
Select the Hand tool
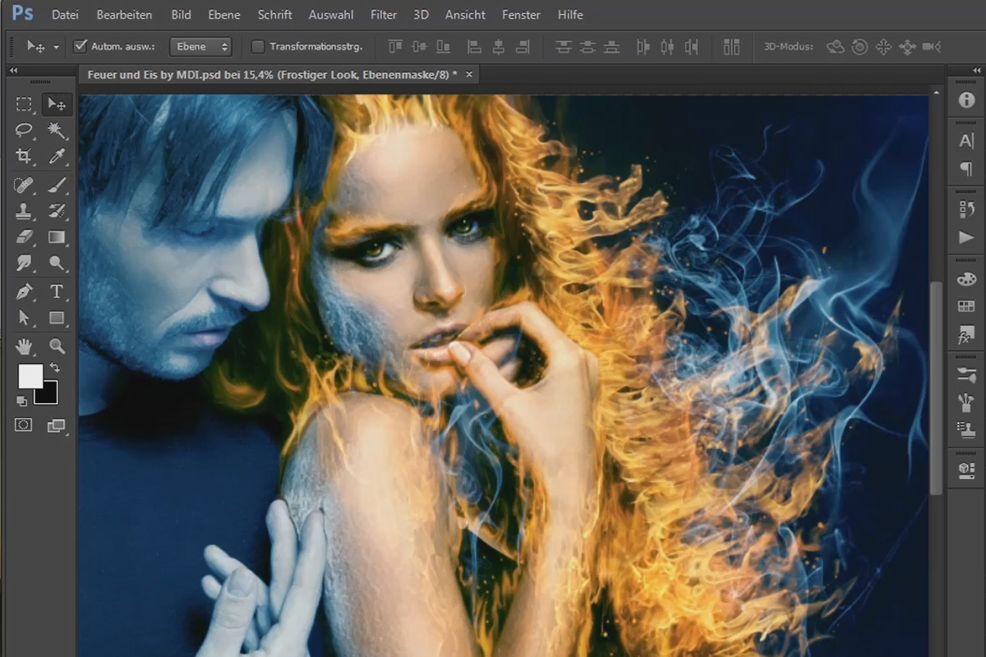point(24,346)
